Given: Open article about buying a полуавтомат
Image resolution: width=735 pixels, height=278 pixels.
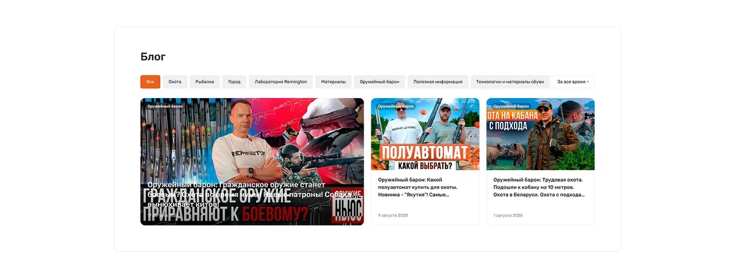Looking at the screenshot, I should click(x=418, y=187).
